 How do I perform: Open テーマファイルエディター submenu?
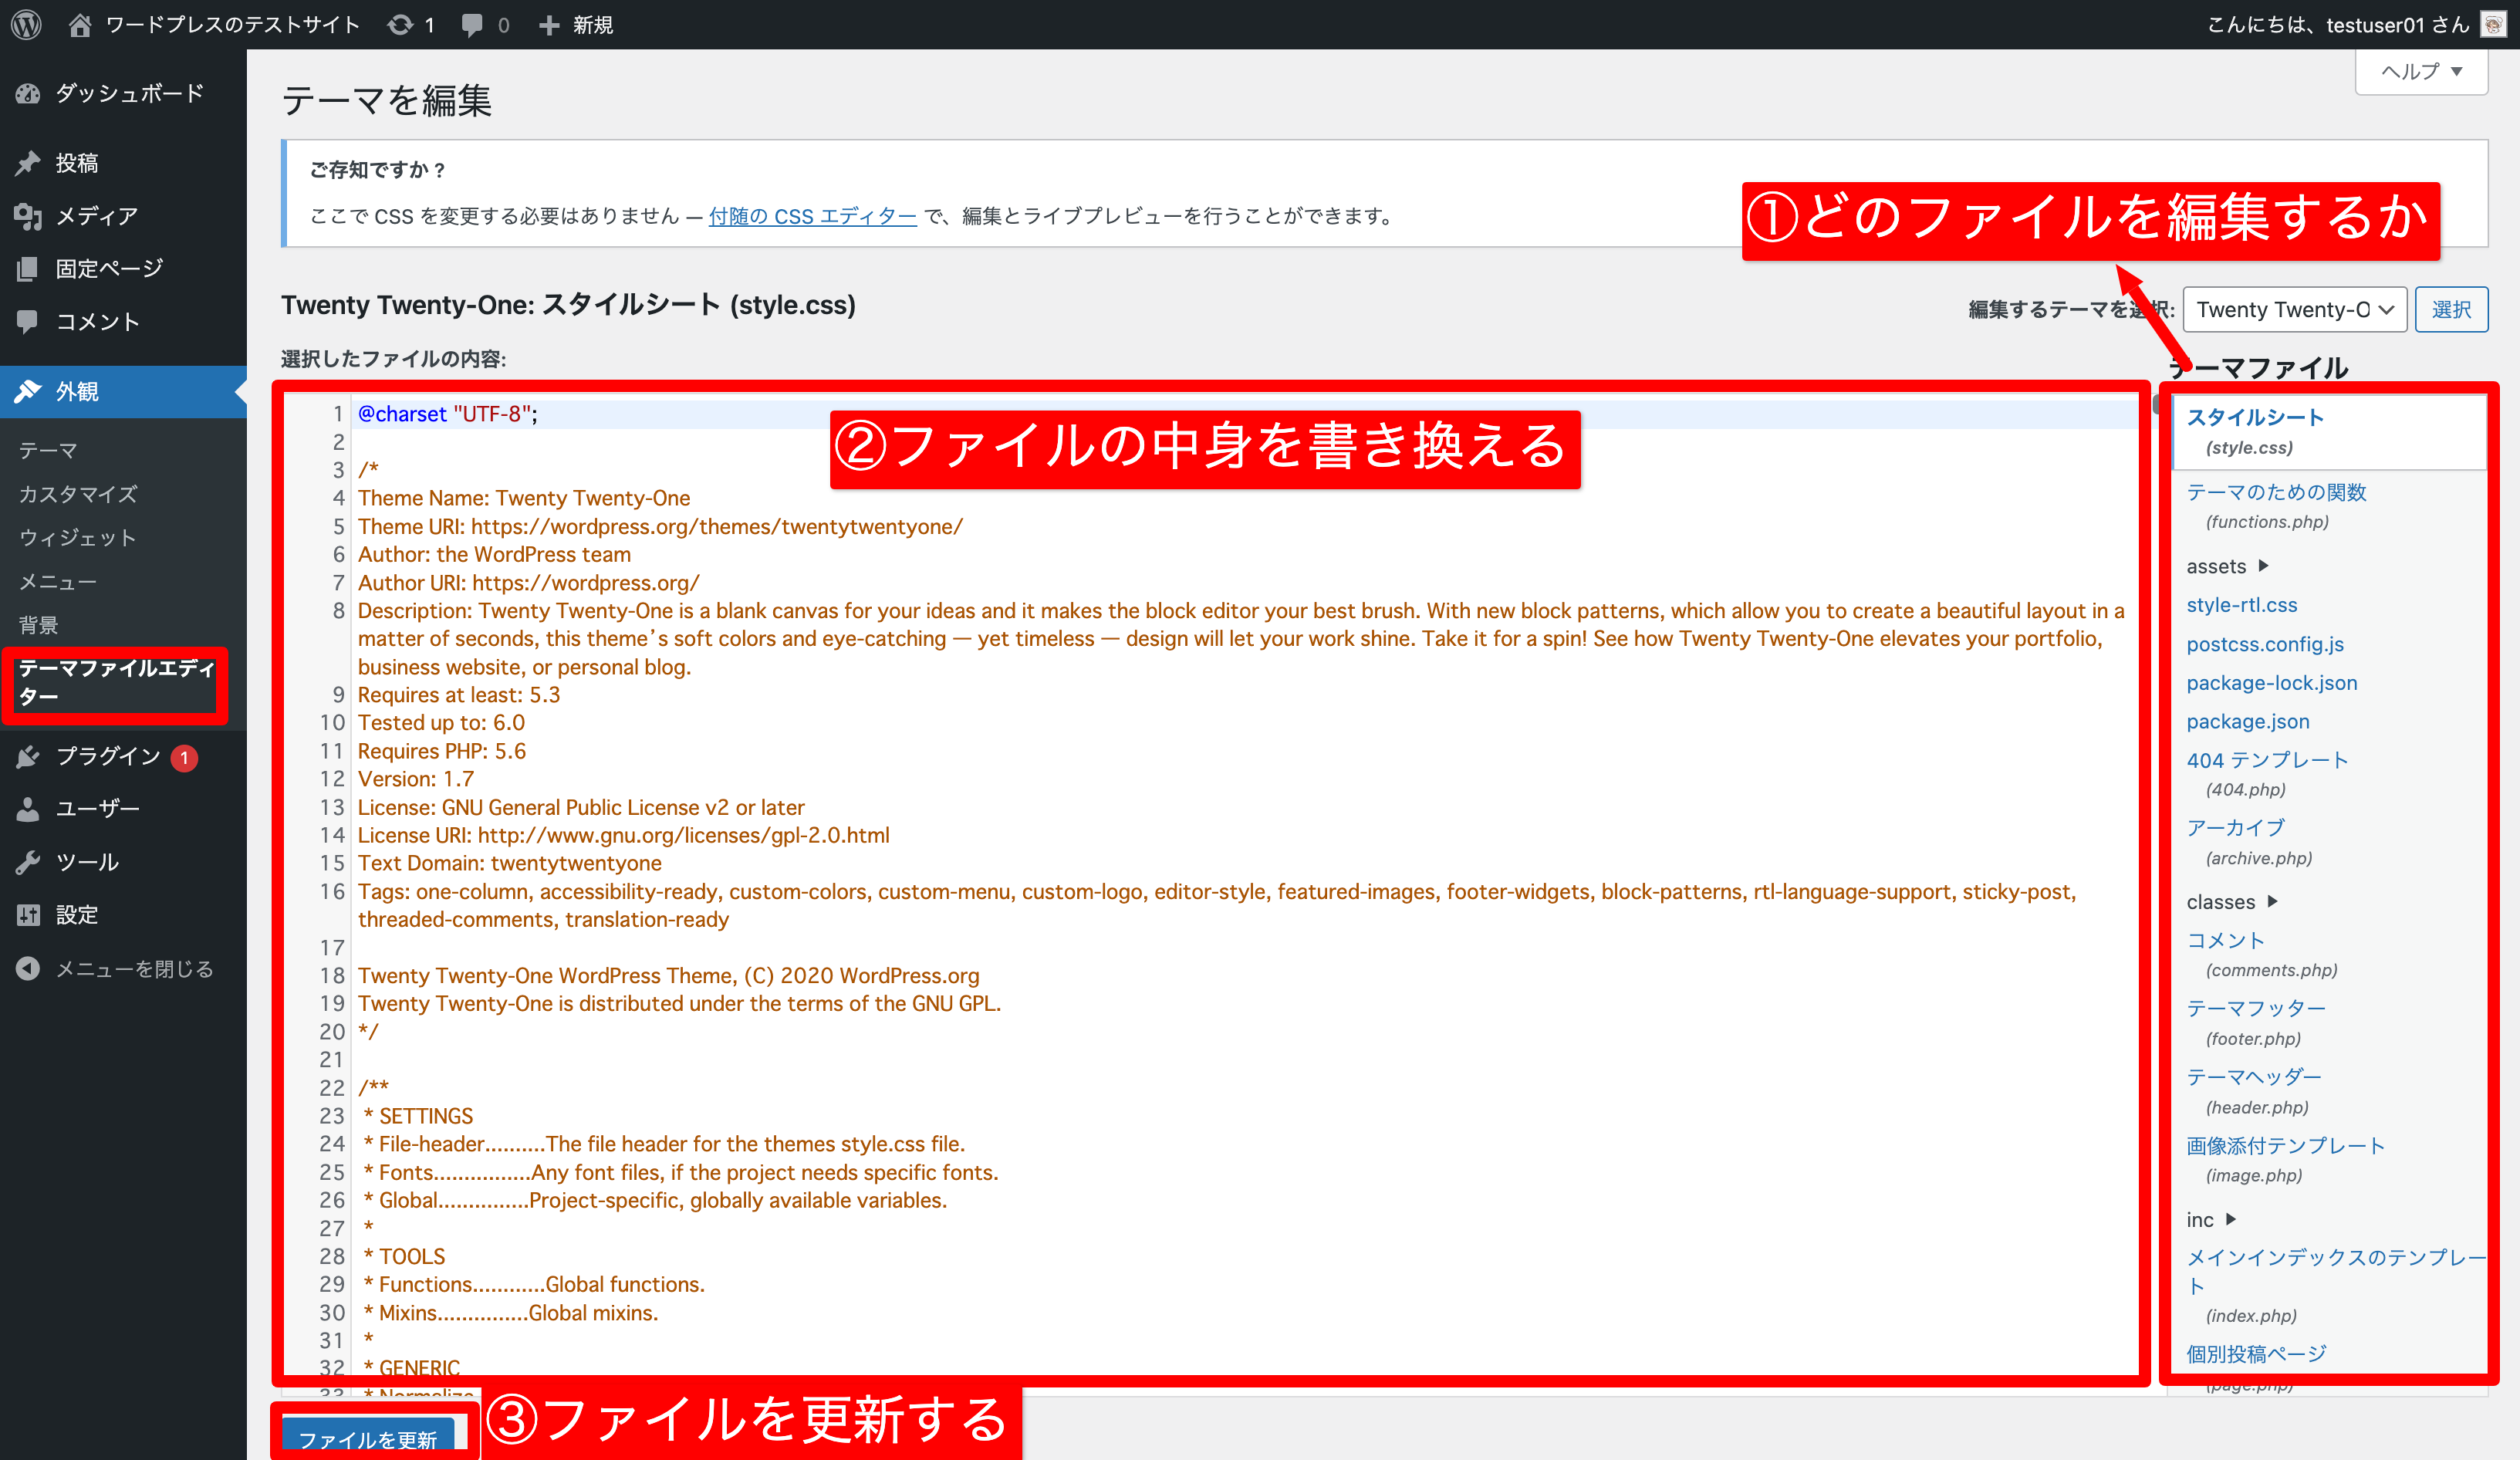[116, 682]
